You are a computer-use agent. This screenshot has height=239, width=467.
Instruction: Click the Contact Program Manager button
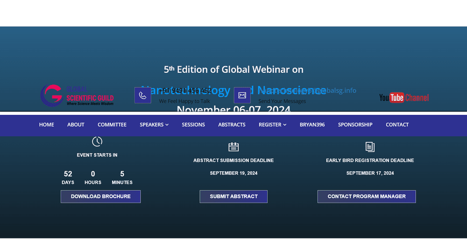(367, 197)
